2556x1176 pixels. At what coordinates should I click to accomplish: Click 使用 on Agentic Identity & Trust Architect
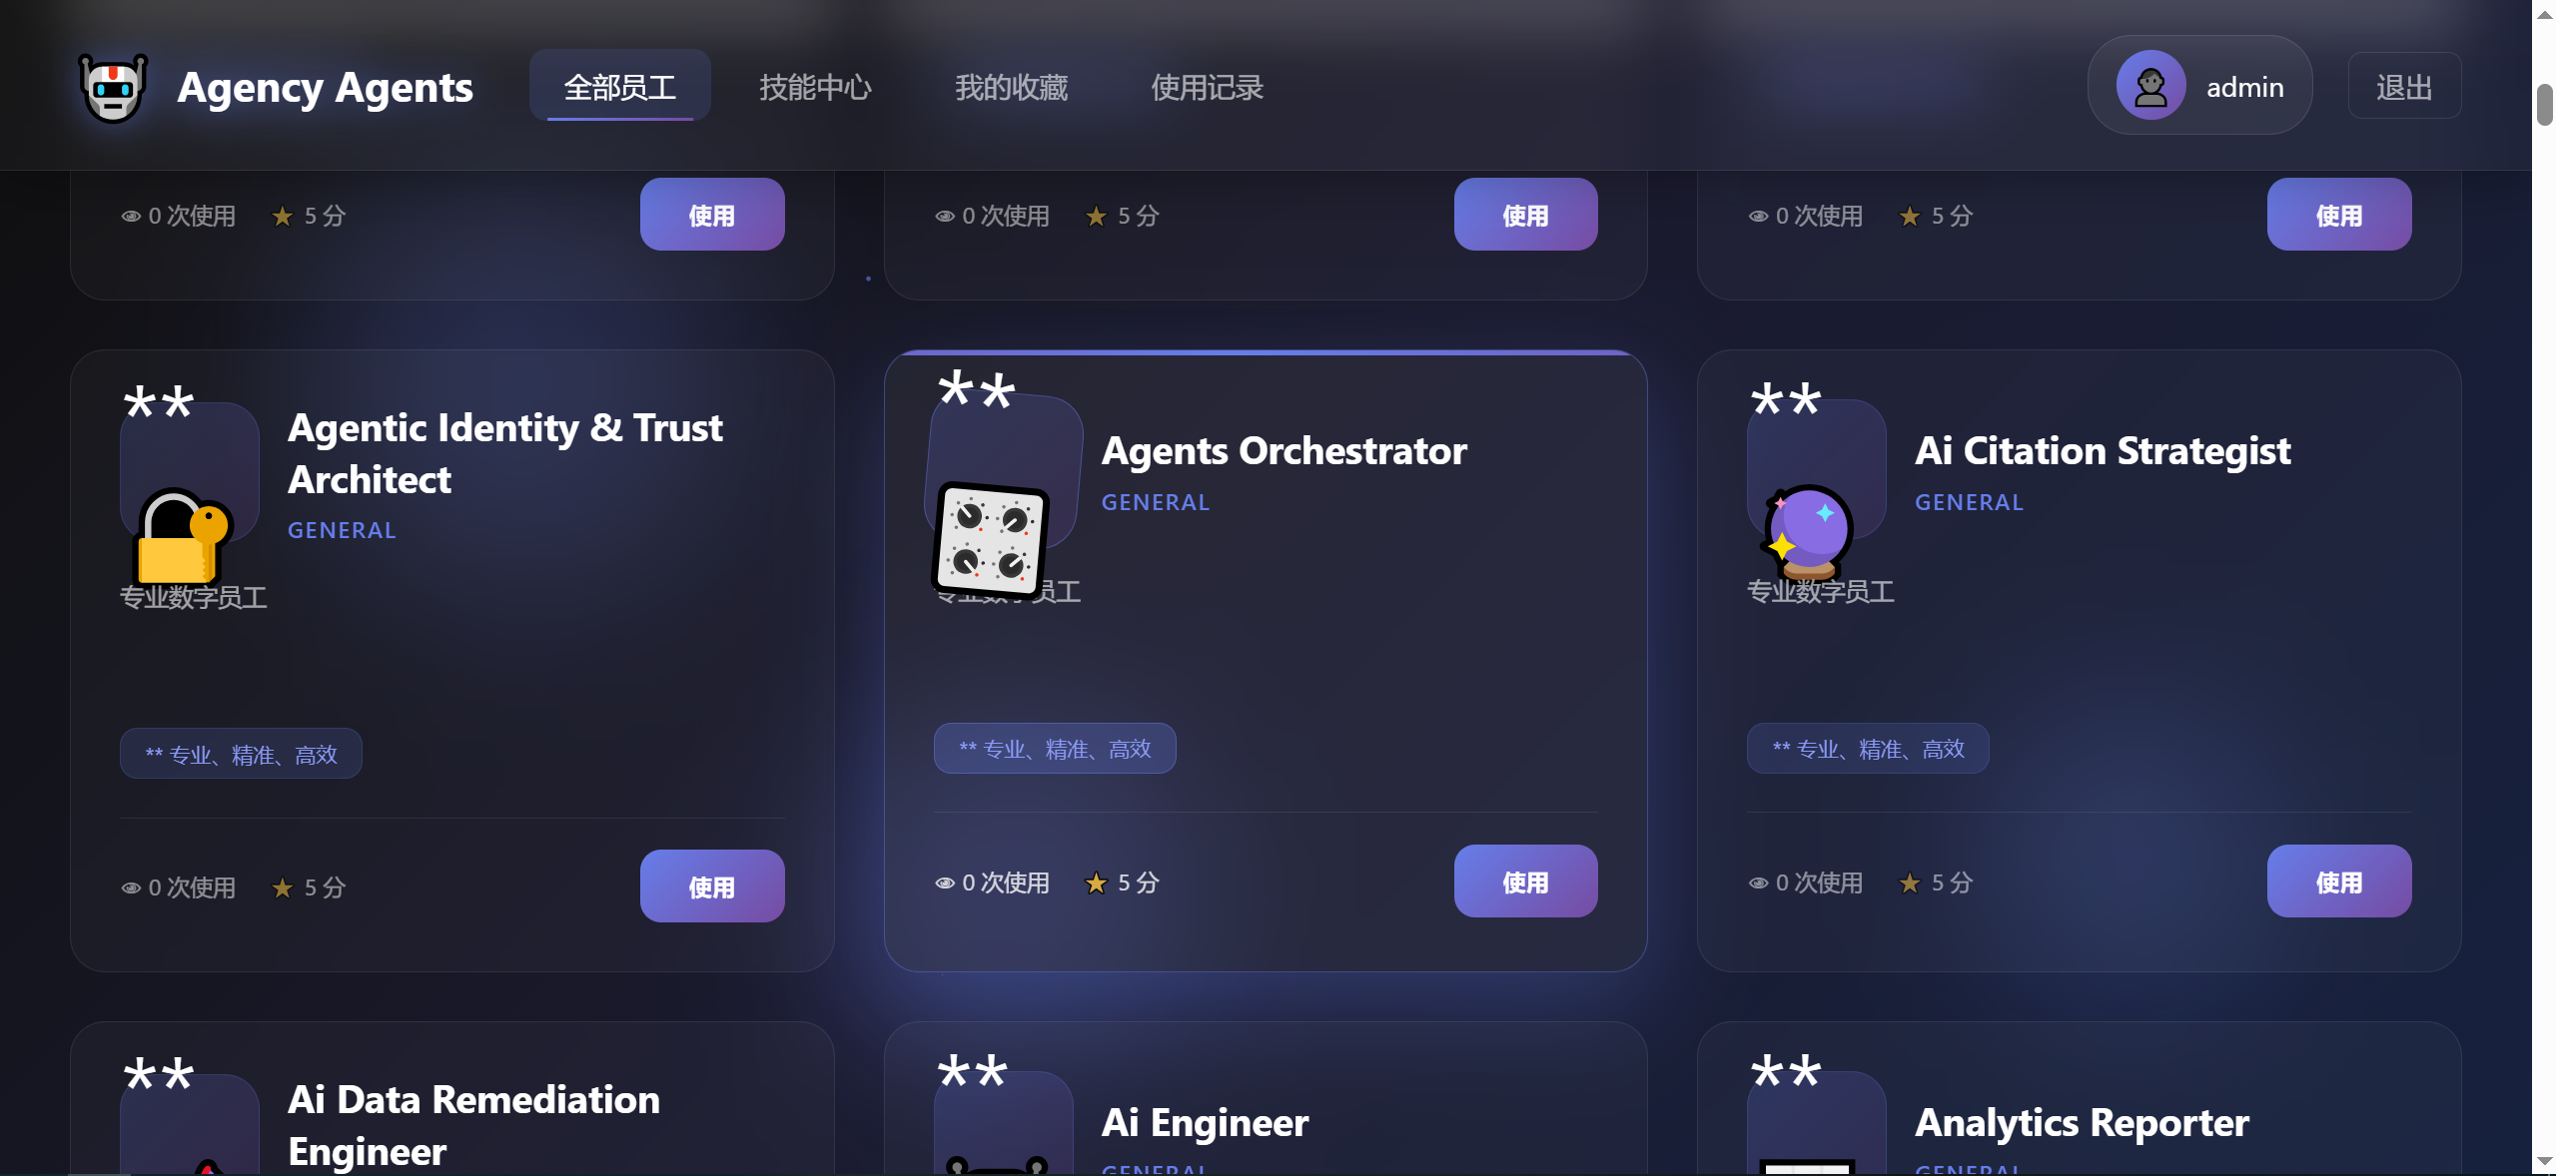pyautogui.click(x=712, y=886)
